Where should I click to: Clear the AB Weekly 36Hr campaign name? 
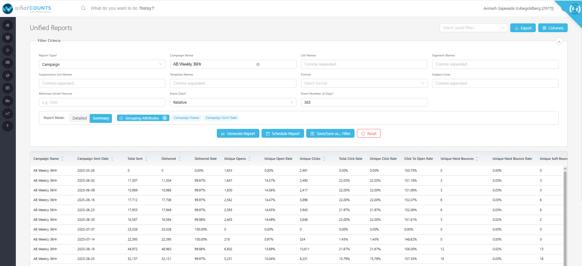[x=258, y=64]
